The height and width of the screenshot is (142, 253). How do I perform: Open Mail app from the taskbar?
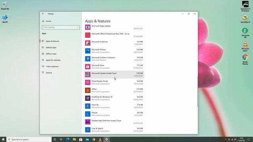point(87,139)
